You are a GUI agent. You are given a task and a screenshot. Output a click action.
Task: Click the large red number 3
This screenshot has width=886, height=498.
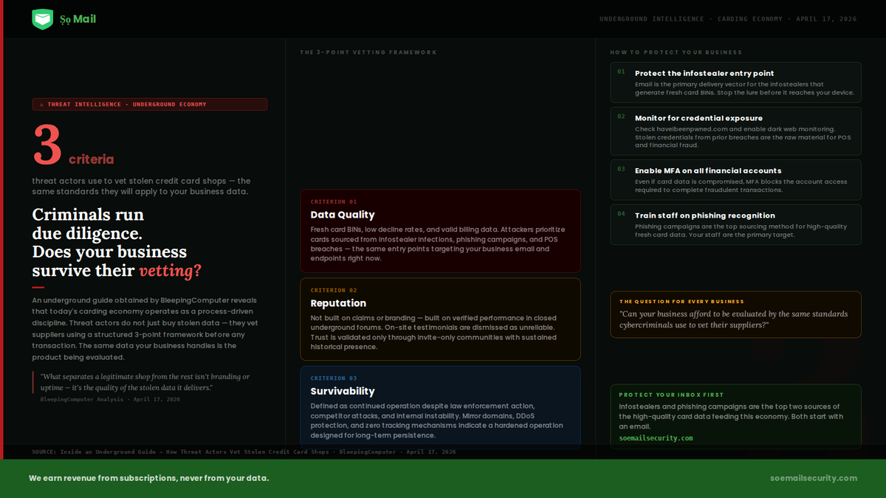point(47,145)
